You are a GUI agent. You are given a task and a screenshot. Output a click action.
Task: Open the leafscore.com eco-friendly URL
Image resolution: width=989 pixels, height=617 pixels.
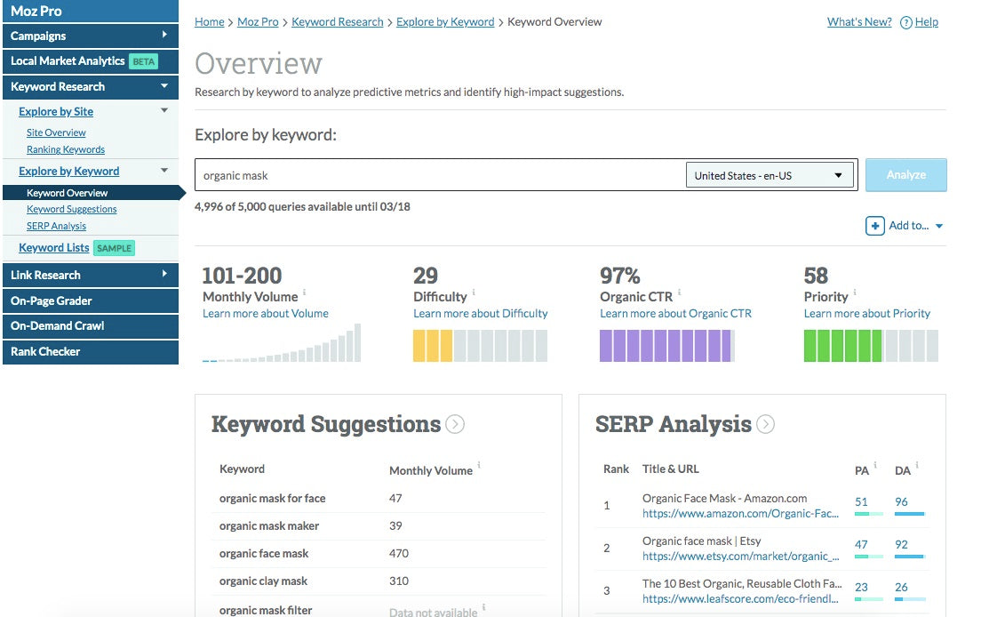pos(740,598)
